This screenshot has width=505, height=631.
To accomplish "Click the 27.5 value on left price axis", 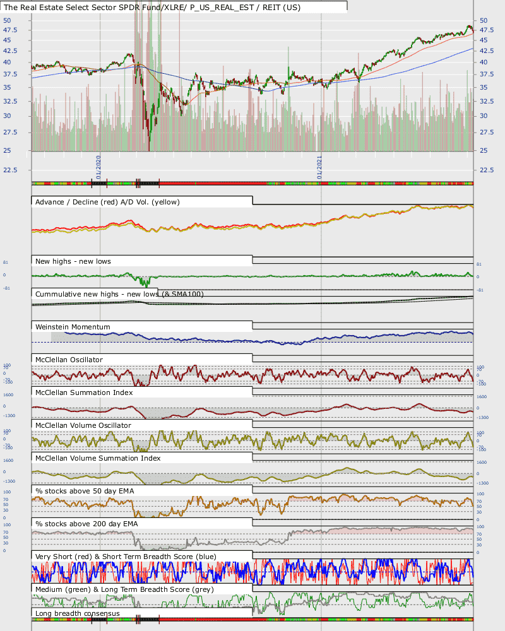I will 11,132.
